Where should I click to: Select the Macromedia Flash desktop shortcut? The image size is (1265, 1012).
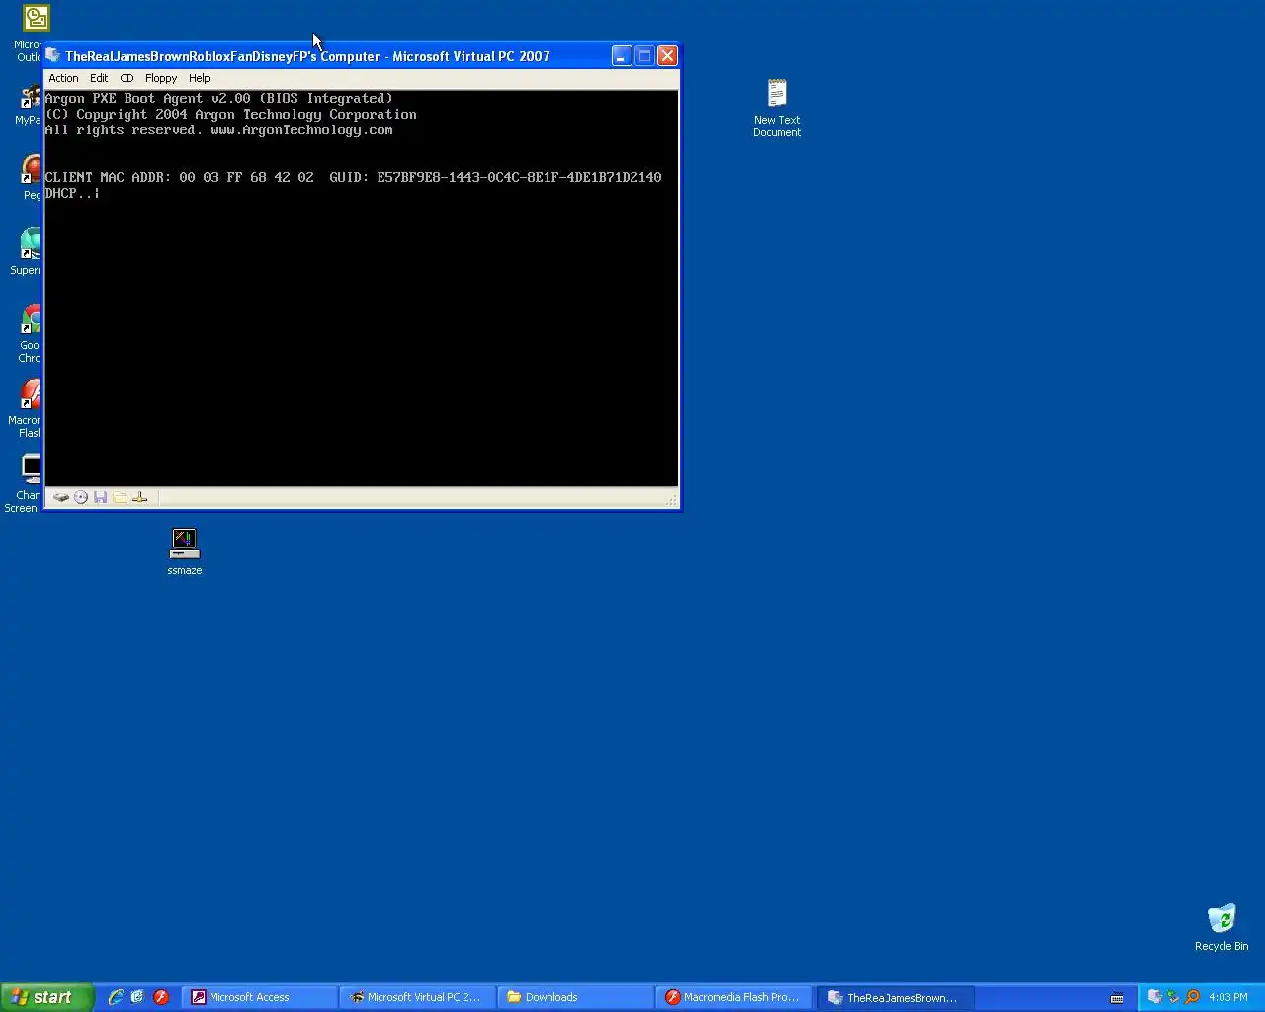pos(25,408)
